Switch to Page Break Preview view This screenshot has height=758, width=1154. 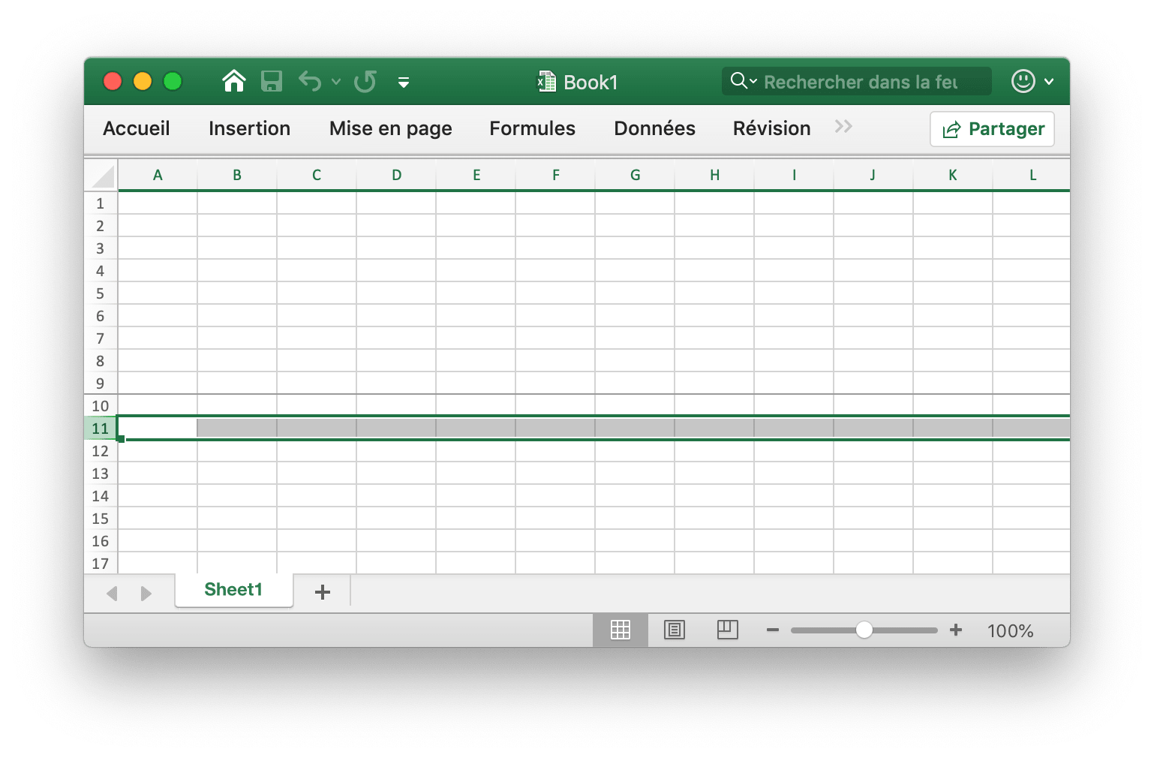pyautogui.click(x=727, y=630)
